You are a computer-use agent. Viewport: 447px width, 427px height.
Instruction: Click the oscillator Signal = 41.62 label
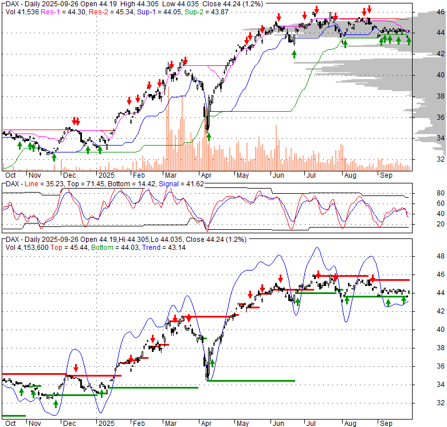[181, 184]
